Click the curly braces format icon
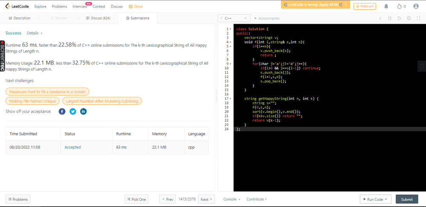This screenshot has width=426, height=207. (x=389, y=18)
